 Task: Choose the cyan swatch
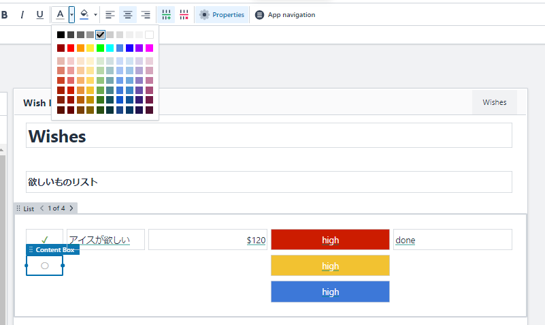click(x=110, y=48)
